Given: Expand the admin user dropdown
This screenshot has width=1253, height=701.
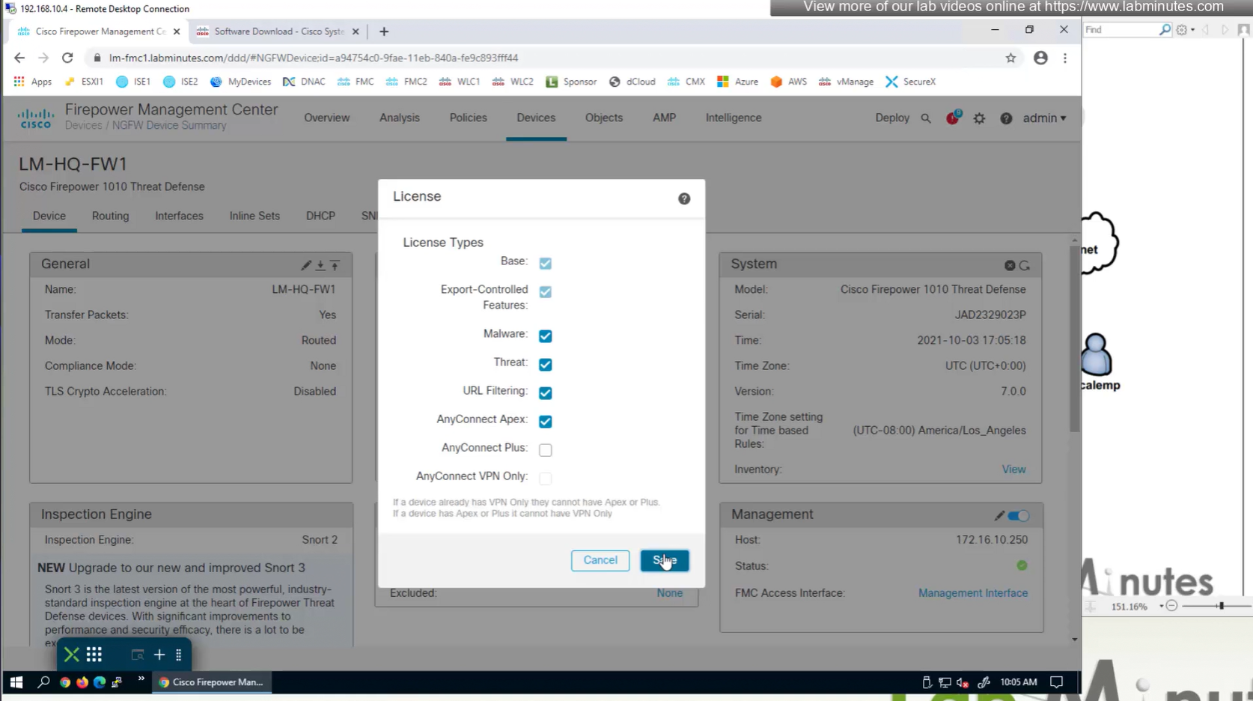Looking at the screenshot, I should pyautogui.click(x=1044, y=118).
